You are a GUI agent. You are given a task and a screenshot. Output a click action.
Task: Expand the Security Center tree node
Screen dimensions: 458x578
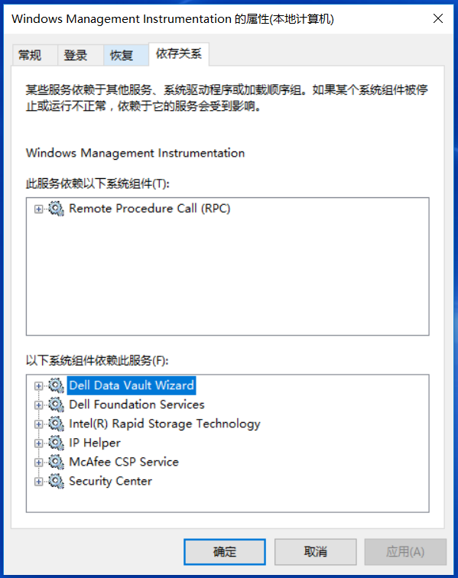pyautogui.click(x=38, y=482)
